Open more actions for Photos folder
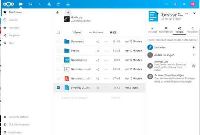This screenshot has height=135, width=200. [x=106, y=51]
